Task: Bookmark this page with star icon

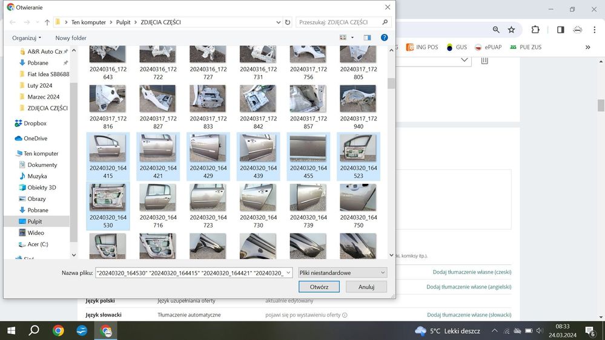Action: tap(511, 30)
